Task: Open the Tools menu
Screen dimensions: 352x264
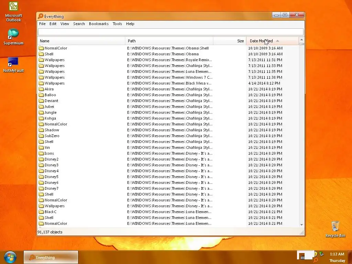Action: click(x=117, y=24)
